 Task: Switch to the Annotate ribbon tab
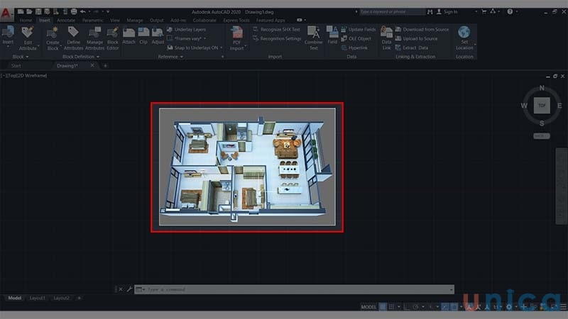[66, 21]
